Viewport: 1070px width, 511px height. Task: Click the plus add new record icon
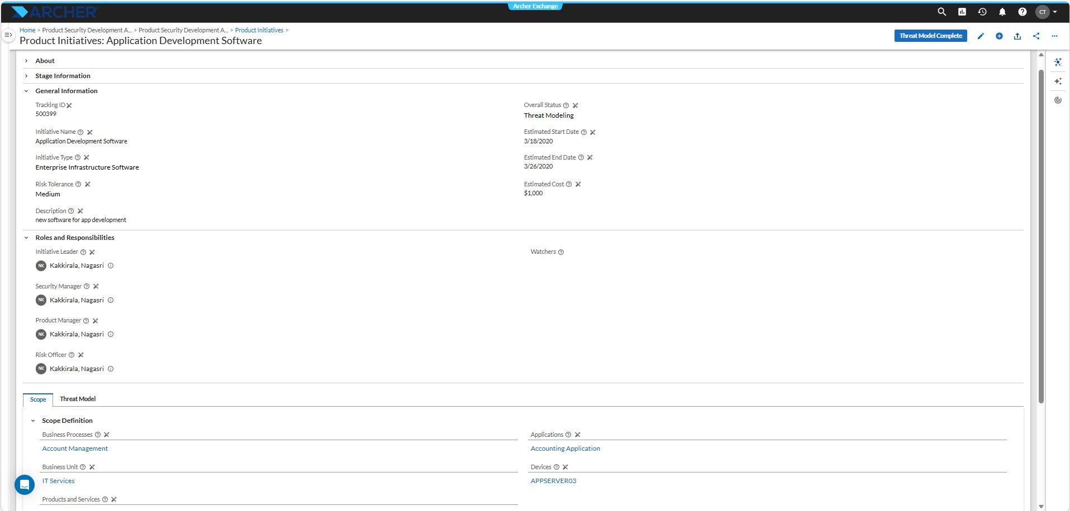point(999,36)
